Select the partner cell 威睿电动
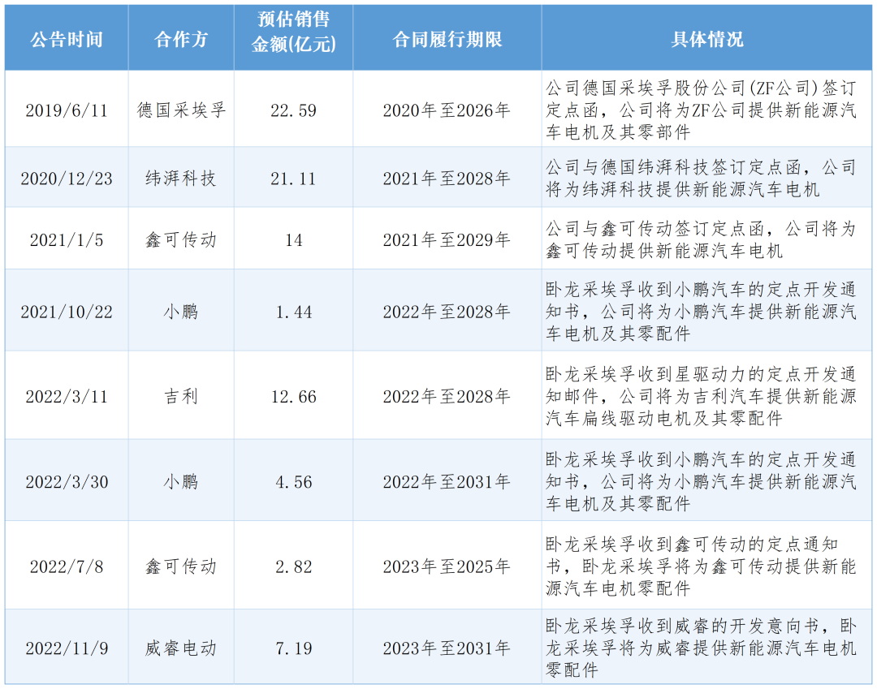 coord(181,648)
